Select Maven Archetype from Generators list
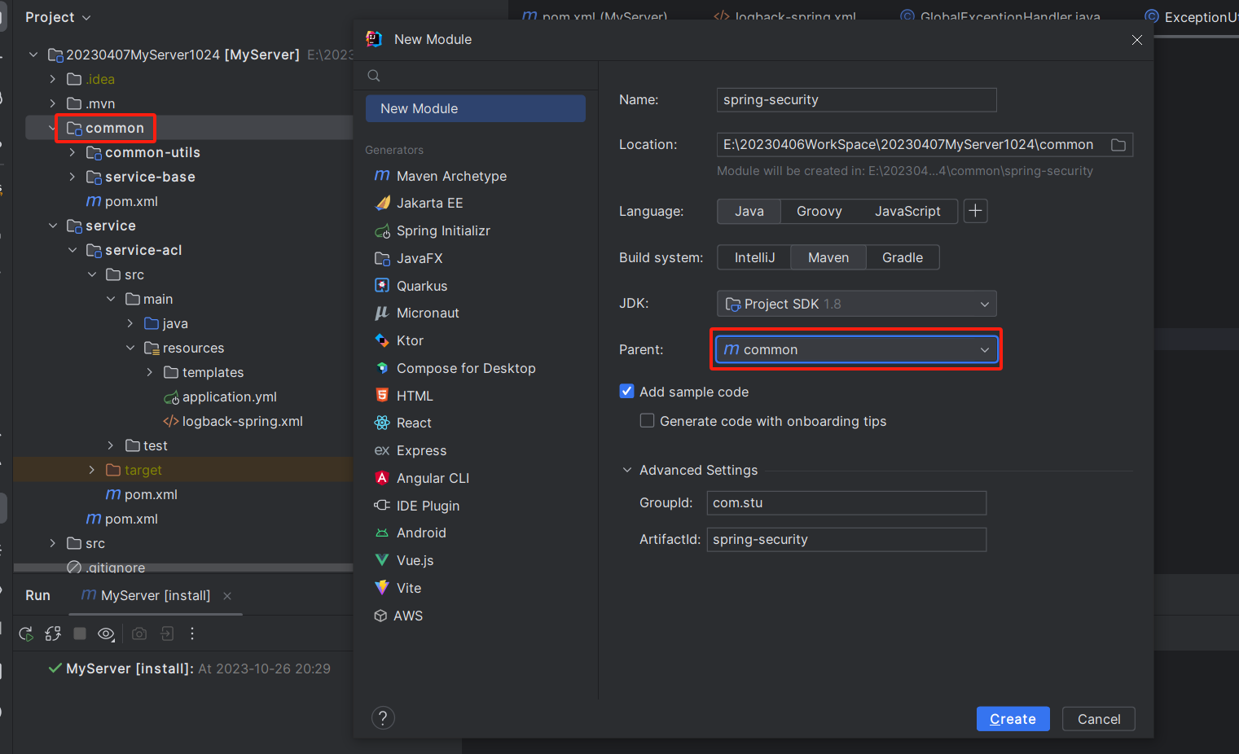1239x754 pixels. coord(451,177)
